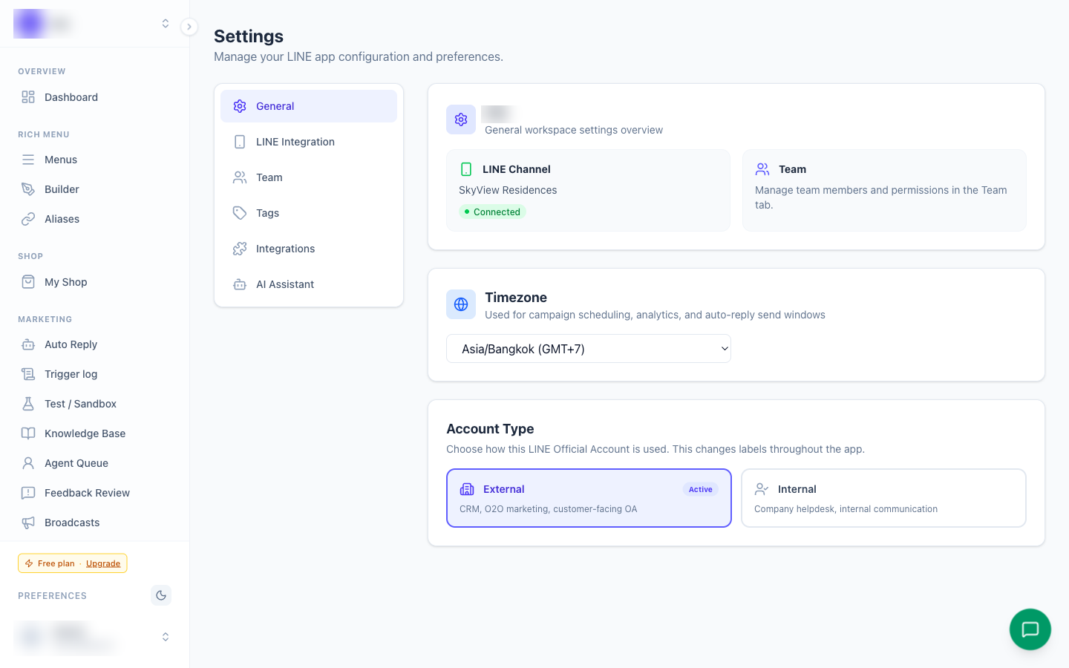Click the External building icon
The image size is (1069, 668).
[x=467, y=489]
